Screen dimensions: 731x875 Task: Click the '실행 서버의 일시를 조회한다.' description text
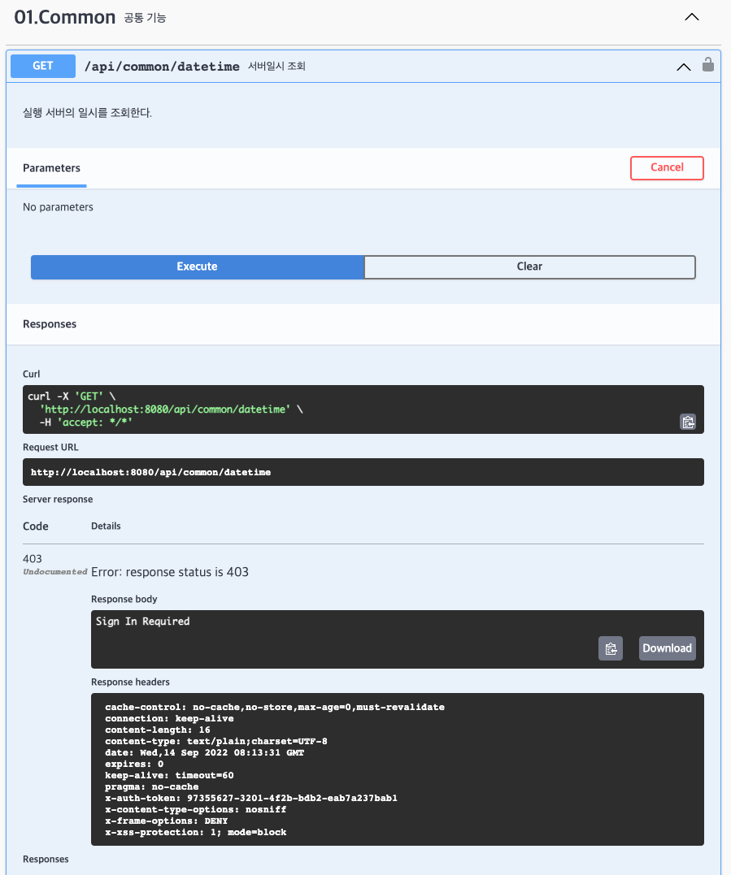(87, 113)
